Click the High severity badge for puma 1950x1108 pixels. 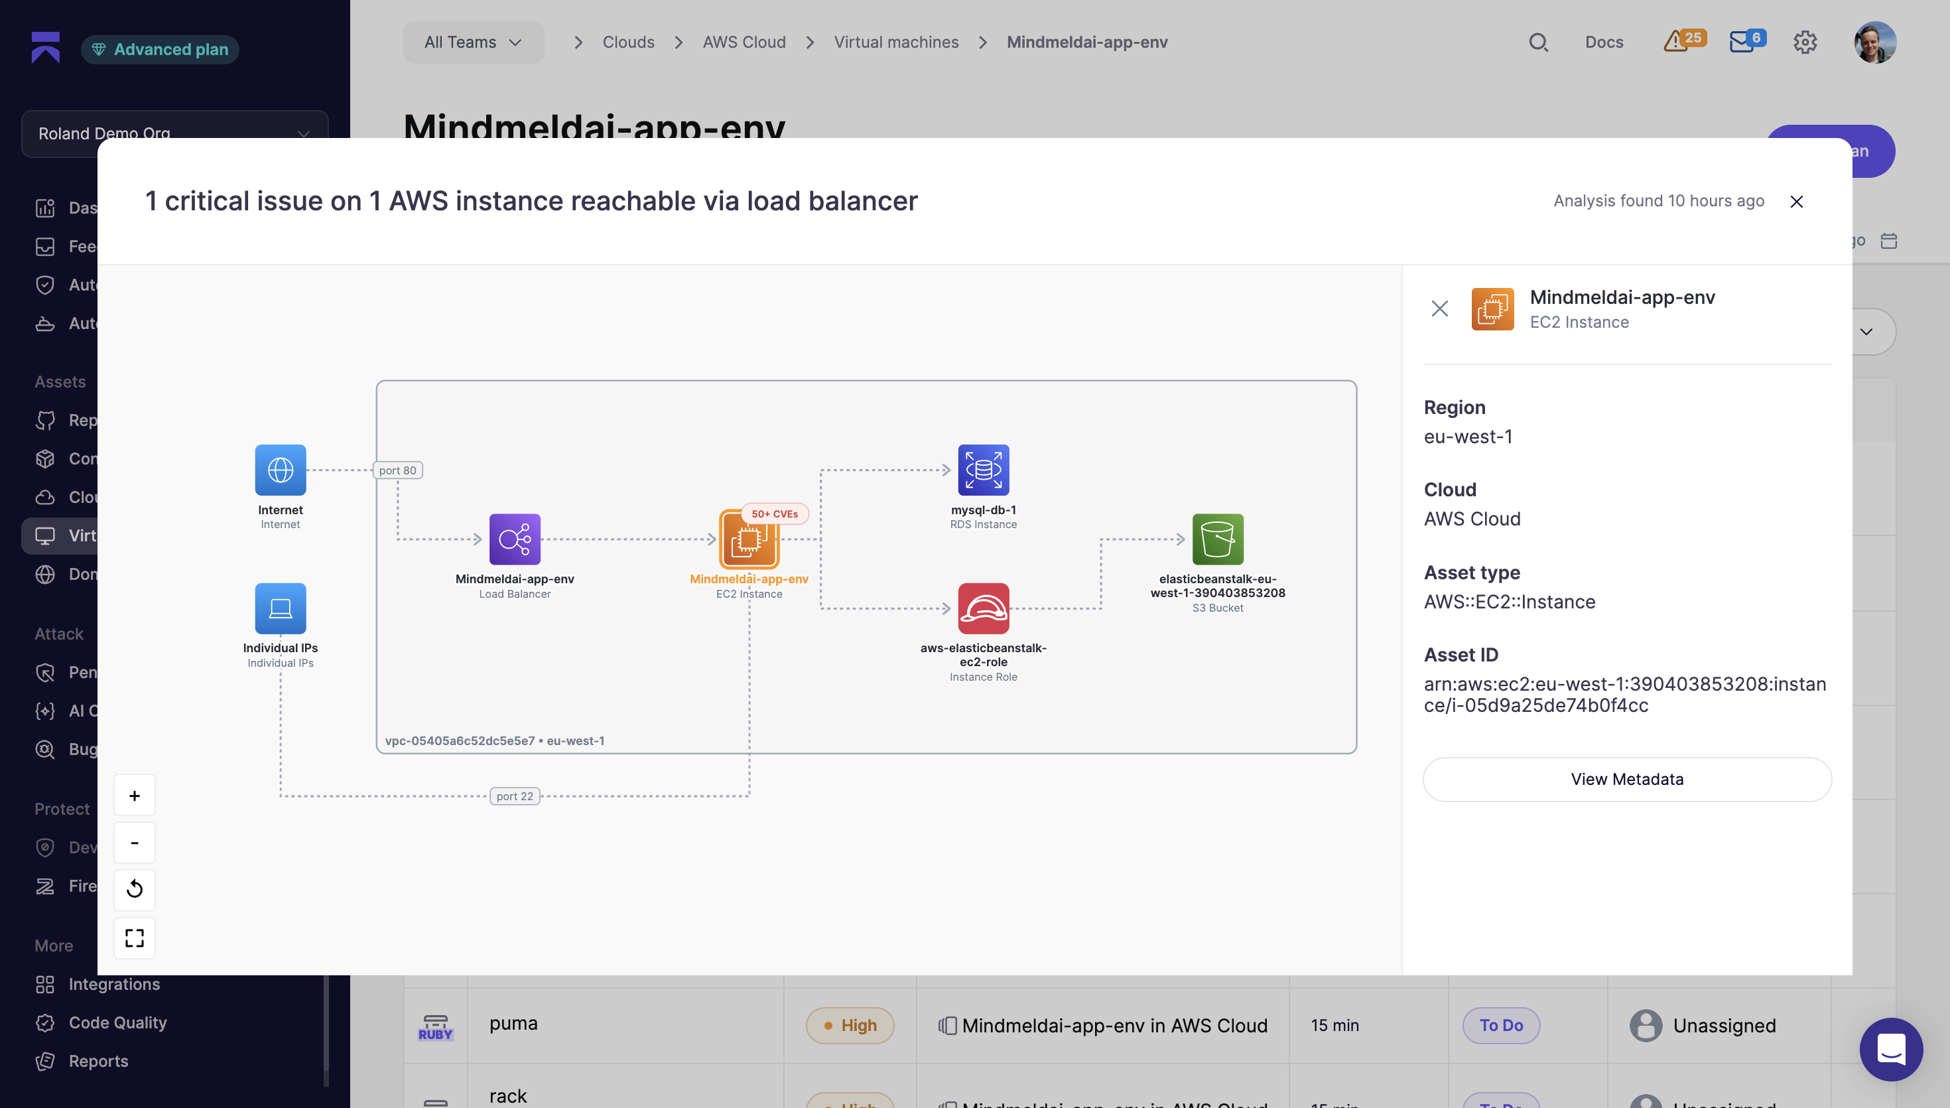[x=850, y=1025]
